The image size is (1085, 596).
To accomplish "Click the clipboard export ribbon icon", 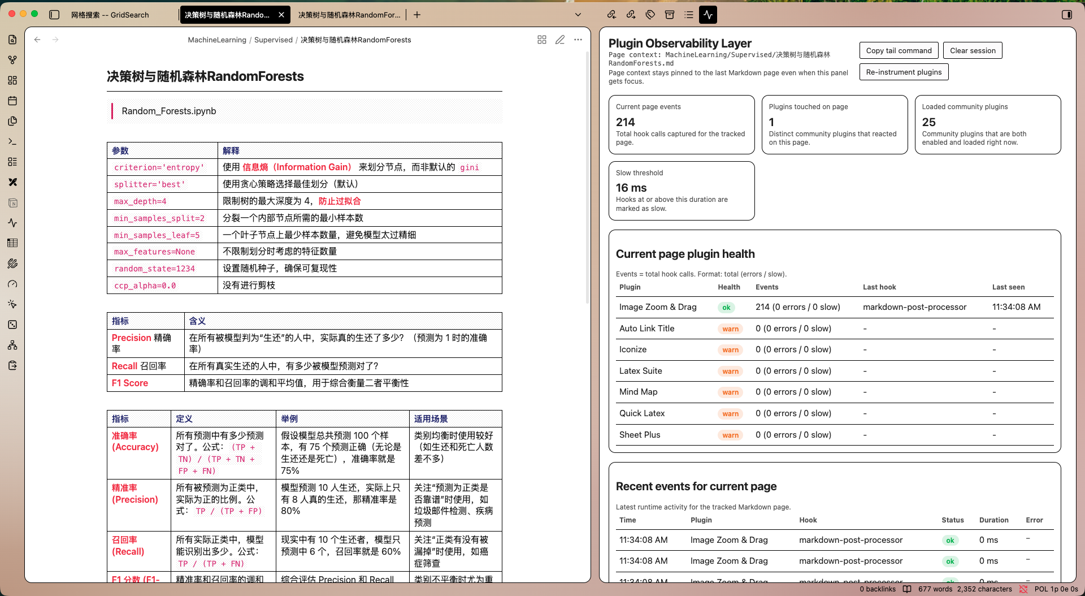I will click(x=12, y=365).
